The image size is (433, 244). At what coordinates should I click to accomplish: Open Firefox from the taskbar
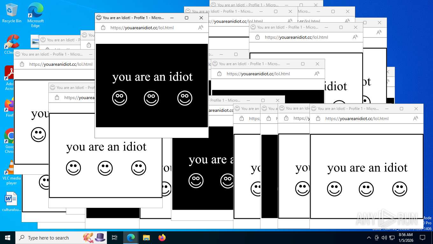[x=162, y=238]
